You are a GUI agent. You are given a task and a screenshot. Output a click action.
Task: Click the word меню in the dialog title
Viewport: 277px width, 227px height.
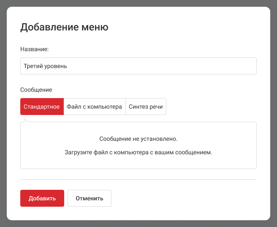point(95,27)
